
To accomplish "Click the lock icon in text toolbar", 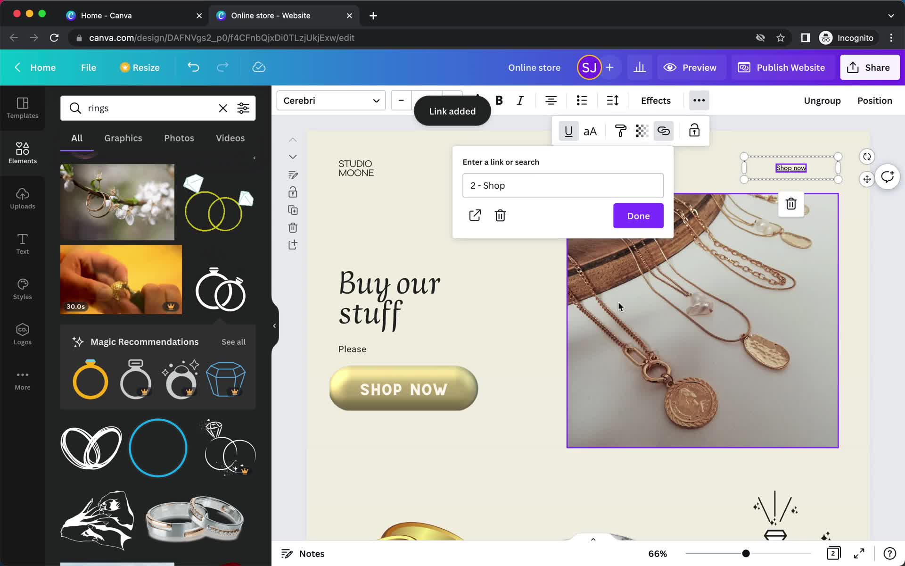I will click(694, 131).
